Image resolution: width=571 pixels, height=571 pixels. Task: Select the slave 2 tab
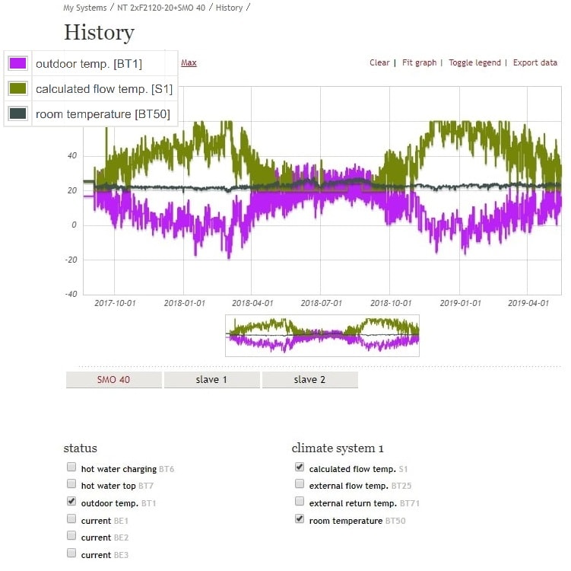(x=309, y=380)
